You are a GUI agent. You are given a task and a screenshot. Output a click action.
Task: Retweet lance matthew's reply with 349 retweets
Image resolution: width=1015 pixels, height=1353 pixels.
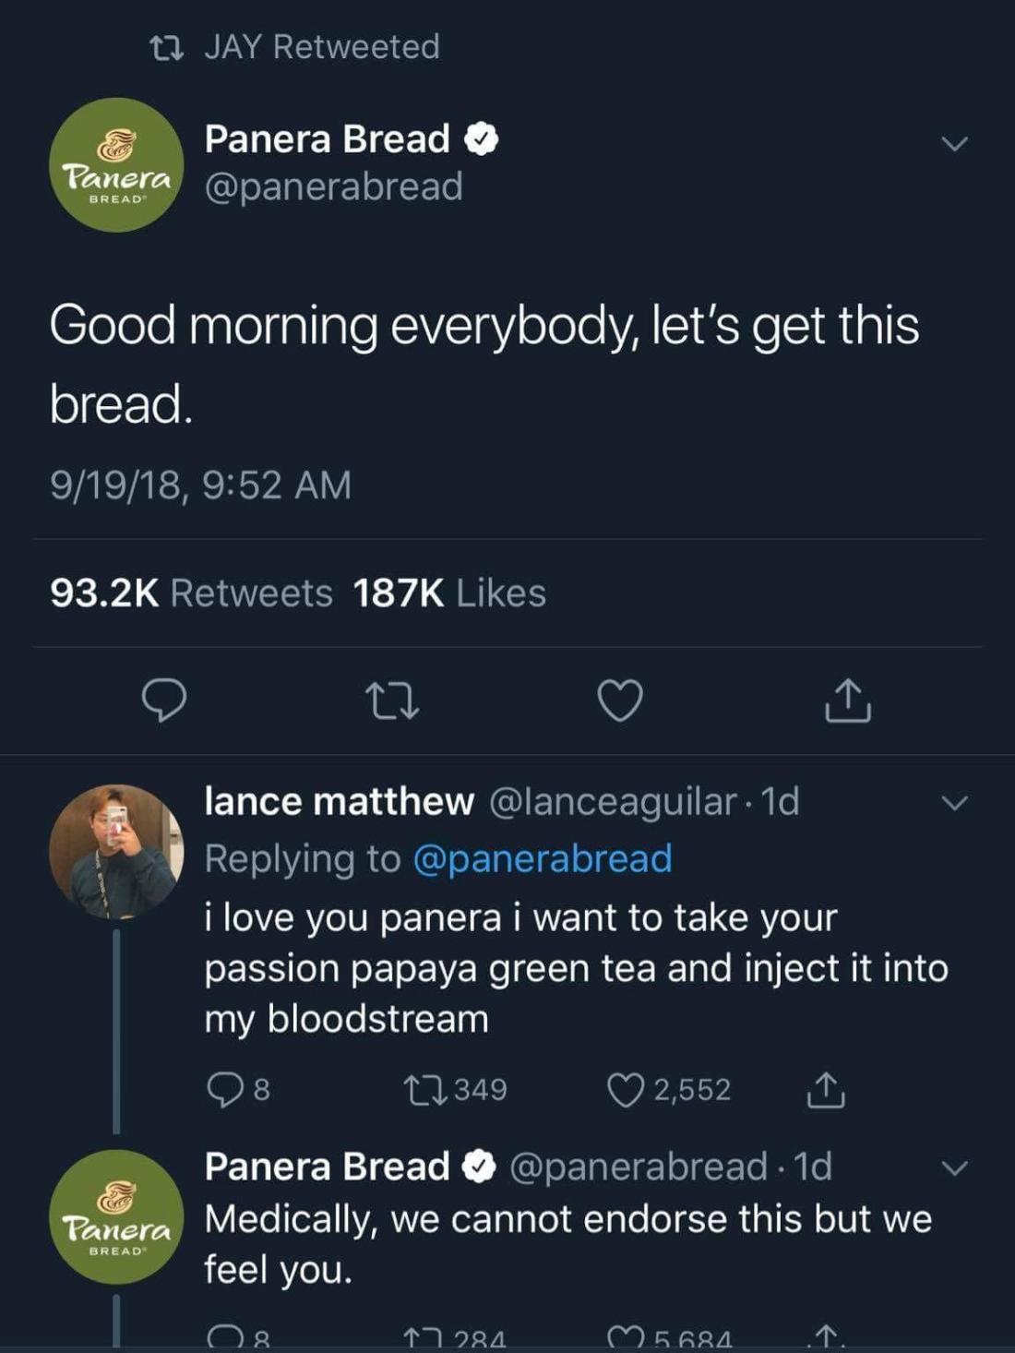coord(426,1090)
